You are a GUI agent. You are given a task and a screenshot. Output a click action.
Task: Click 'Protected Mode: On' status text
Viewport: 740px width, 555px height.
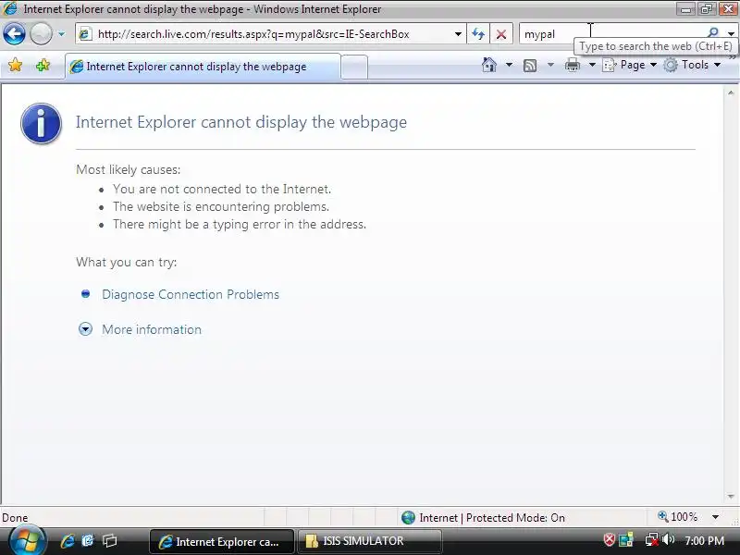pos(515,518)
